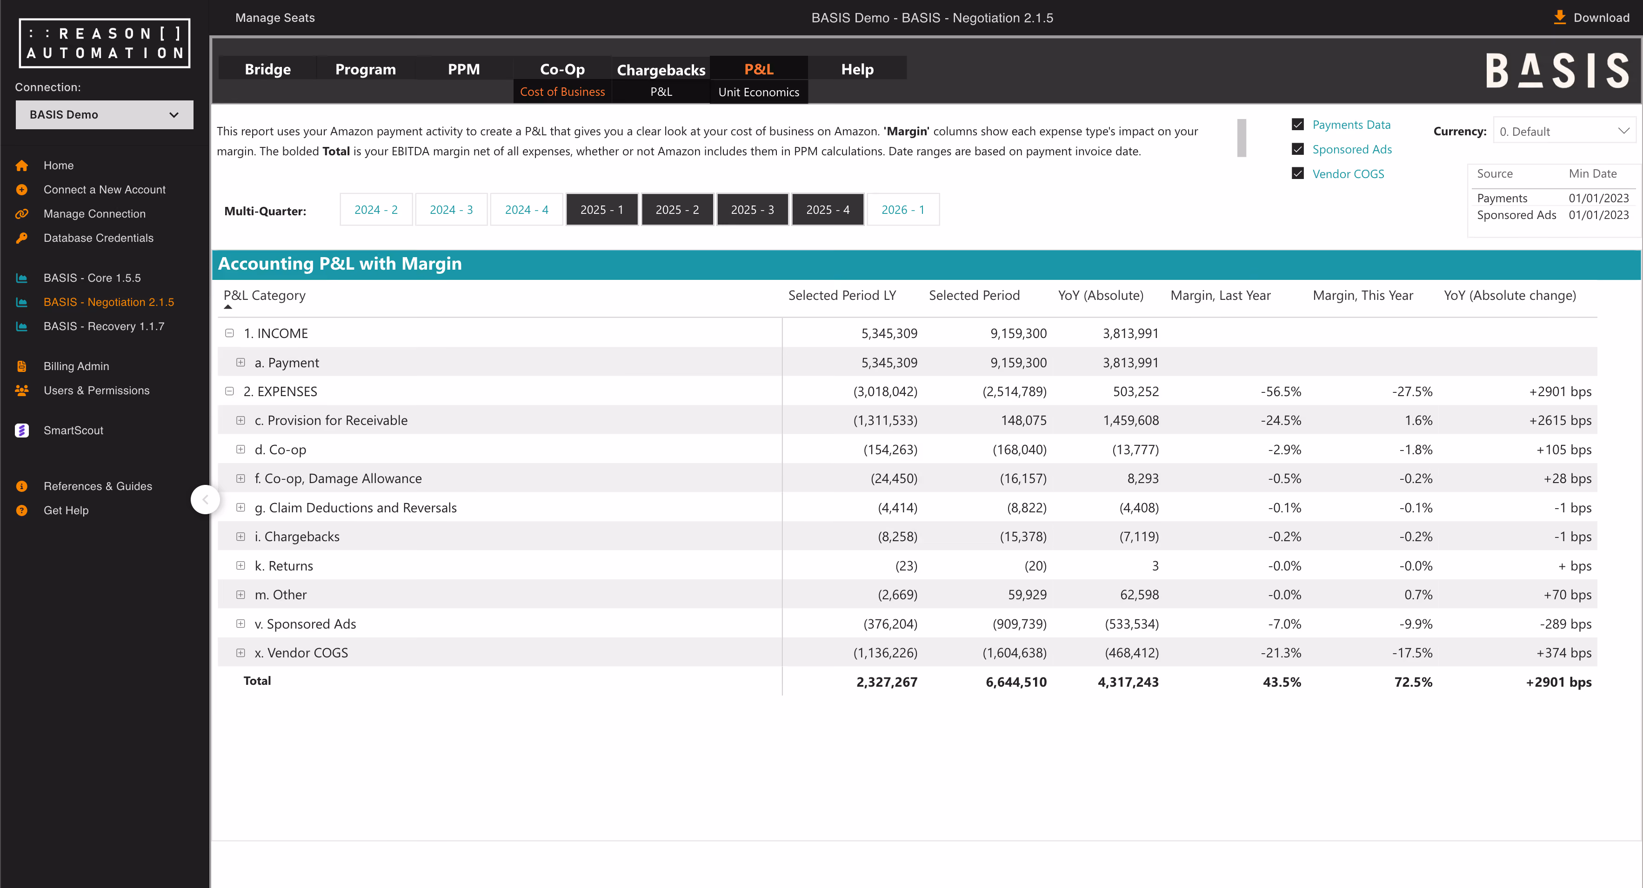Switch to the Chargebacks tab
This screenshot has height=888, width=1643.
[661, 69]
